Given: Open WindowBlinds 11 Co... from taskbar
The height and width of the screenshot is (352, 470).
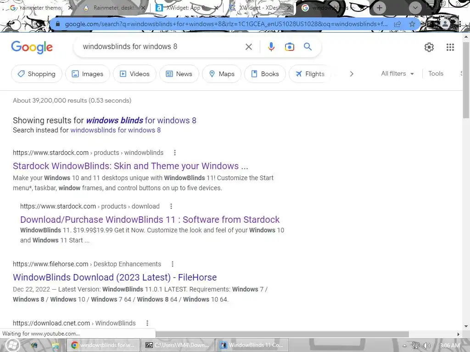Looking at the screenshot, I should point(252,345).
